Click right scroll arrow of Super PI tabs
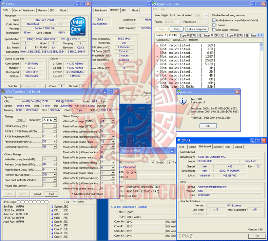Screen dimensions: 268x241 (262, 35)
